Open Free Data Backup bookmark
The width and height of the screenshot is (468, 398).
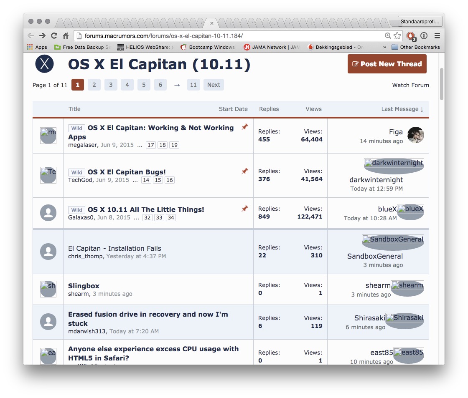pyautogui.click(x=83, y=47)
